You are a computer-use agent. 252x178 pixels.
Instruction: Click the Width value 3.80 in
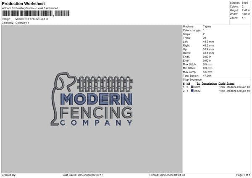coord(246,14)
